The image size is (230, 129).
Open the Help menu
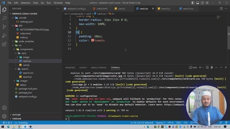68,3
